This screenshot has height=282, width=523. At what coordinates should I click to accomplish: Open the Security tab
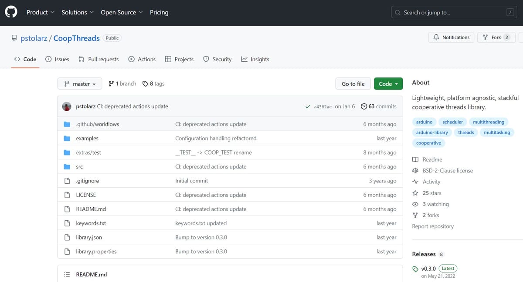click(217, 59)
